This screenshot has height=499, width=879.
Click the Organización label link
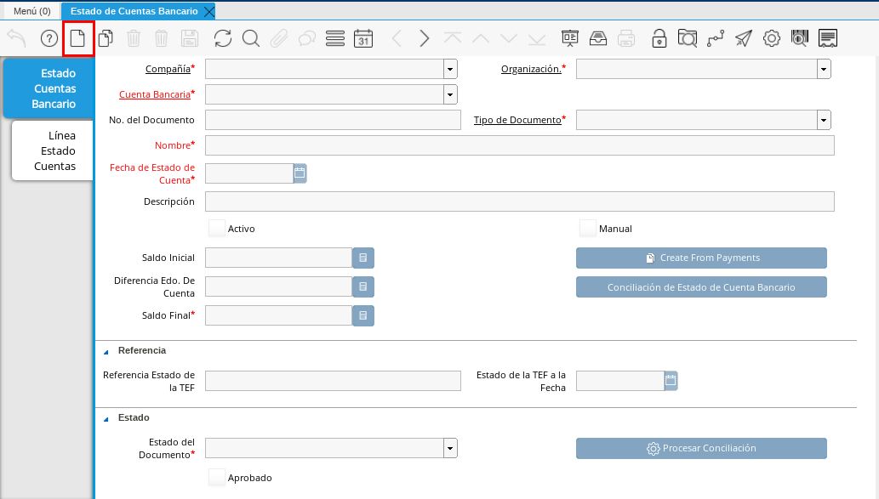[x=531, y=69]
